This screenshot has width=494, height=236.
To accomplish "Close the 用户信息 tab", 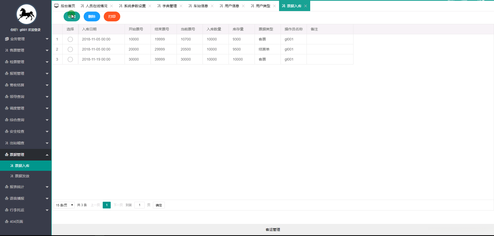I will (x=243, y=6).
